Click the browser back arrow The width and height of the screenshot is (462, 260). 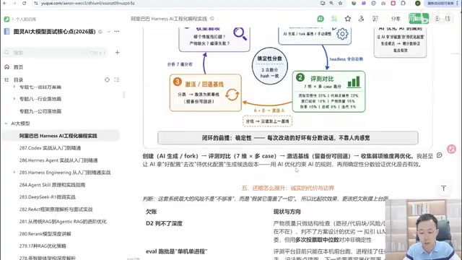(5, 3)
